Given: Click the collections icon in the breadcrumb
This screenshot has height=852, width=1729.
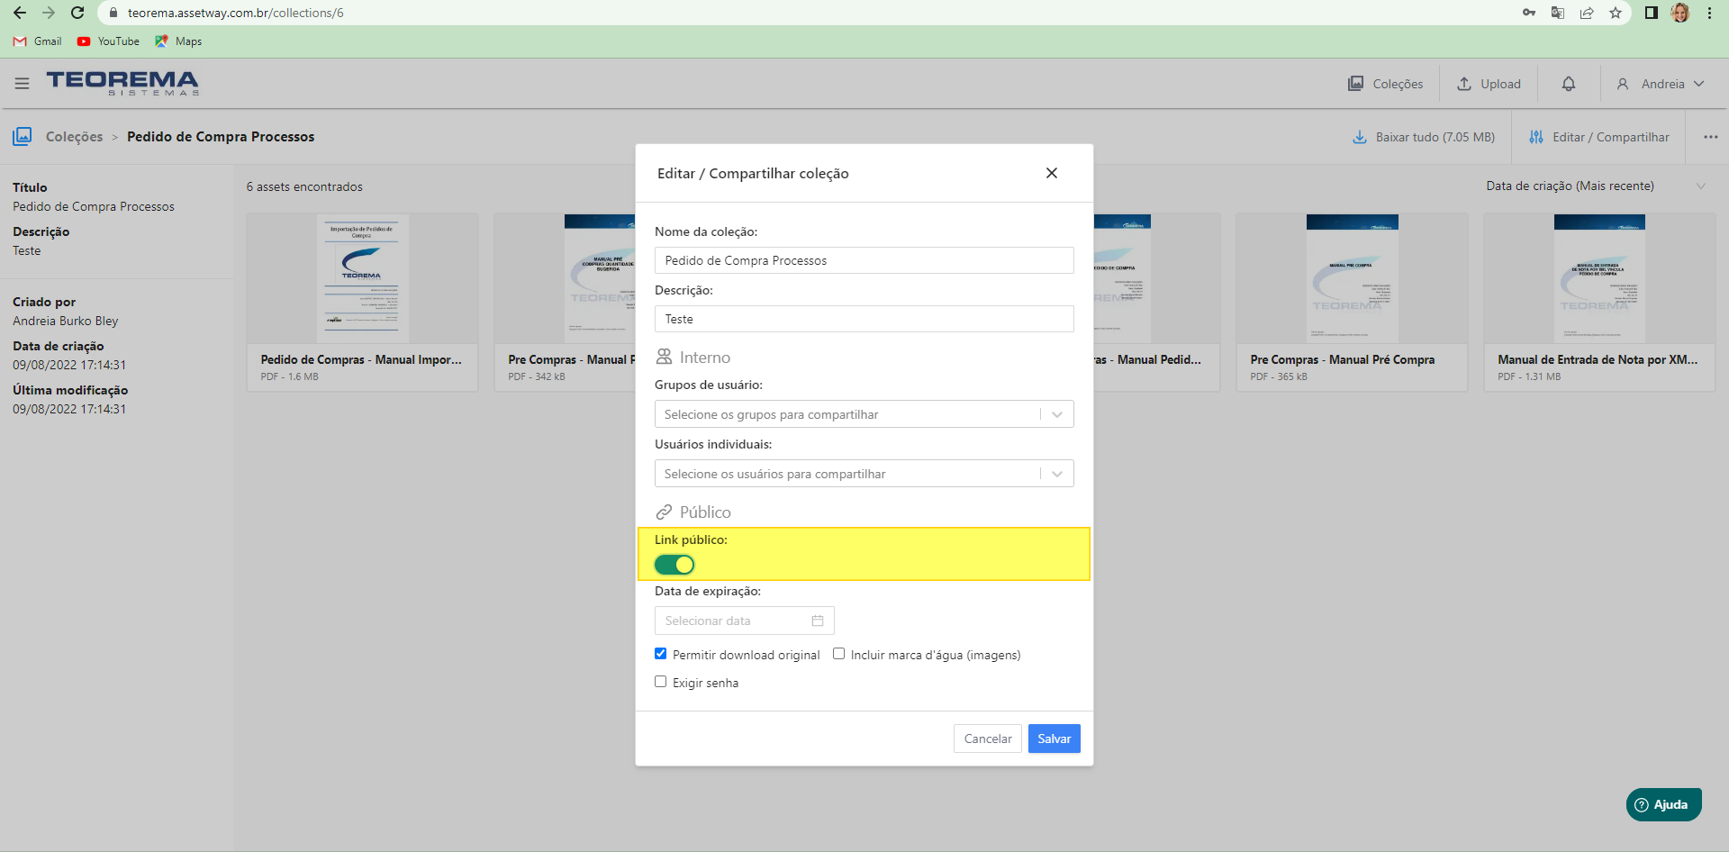Looking at the screenshot, I should point(23,137).
